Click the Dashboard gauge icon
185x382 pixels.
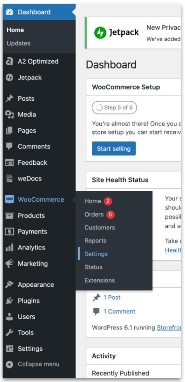point(10,12)
